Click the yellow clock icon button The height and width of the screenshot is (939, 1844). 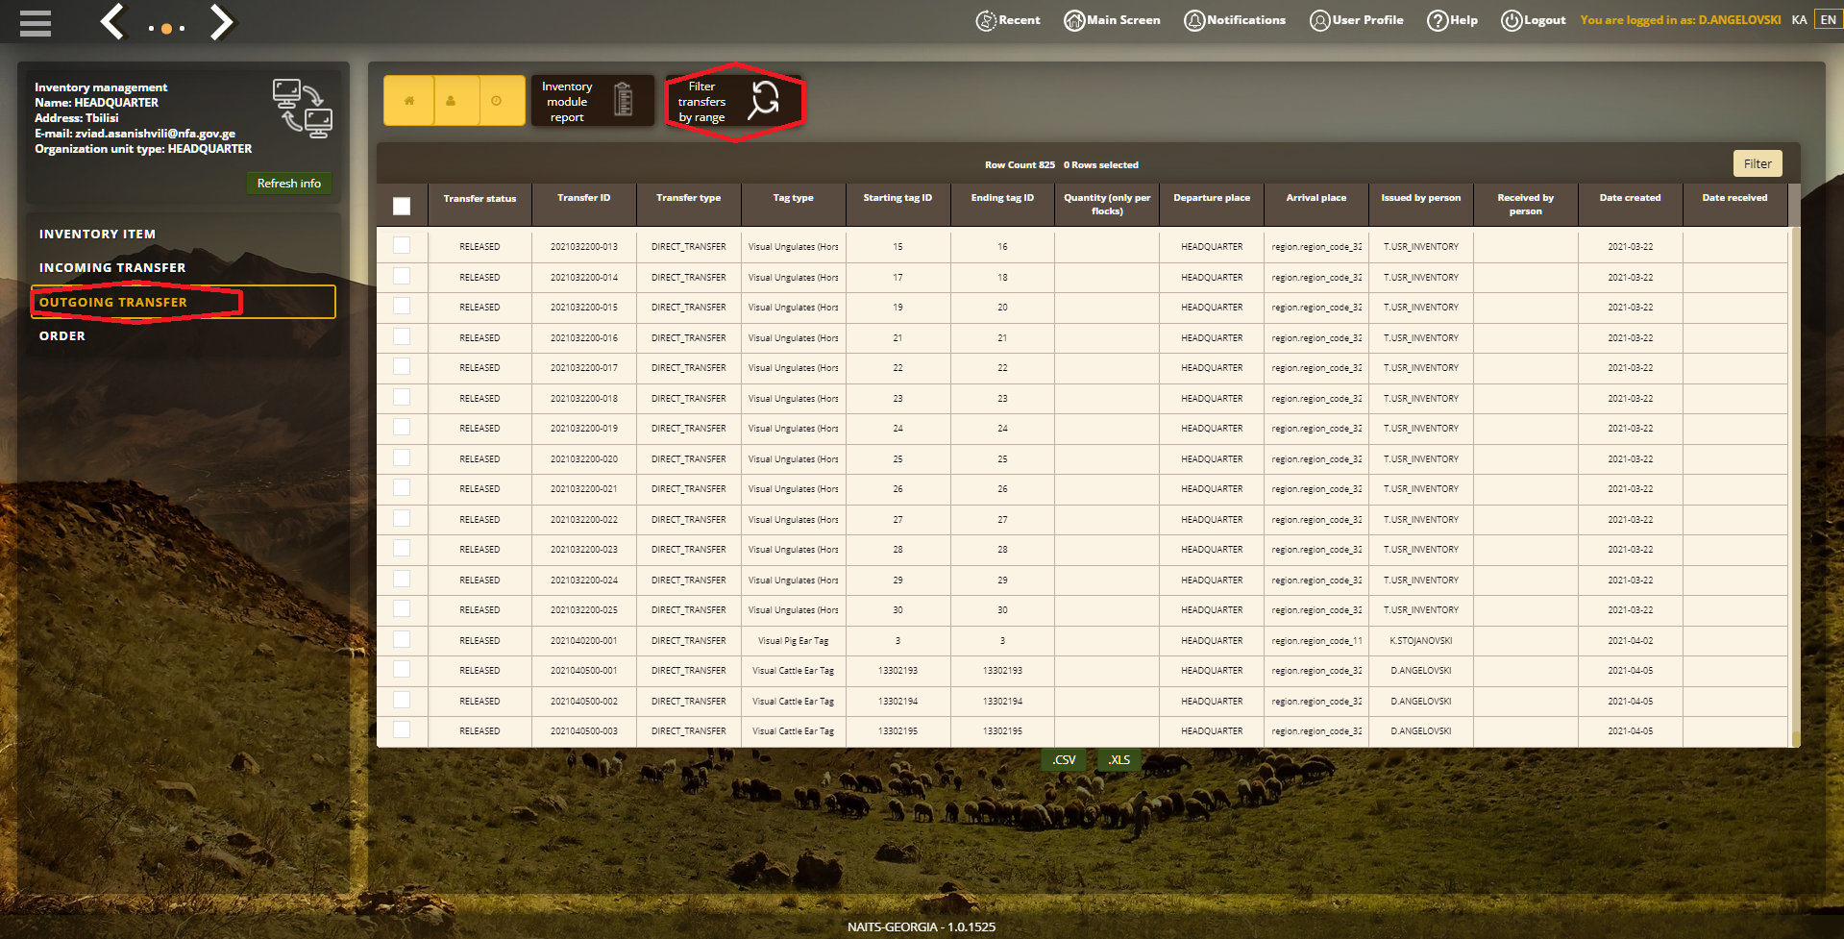coord(497,101)
